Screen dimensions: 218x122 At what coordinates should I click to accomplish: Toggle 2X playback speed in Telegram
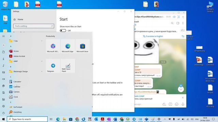pos(178,17)
